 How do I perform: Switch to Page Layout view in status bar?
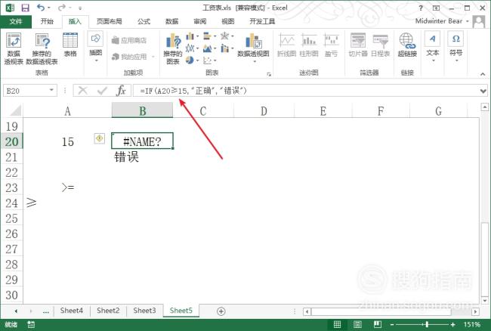click(357, 324)
